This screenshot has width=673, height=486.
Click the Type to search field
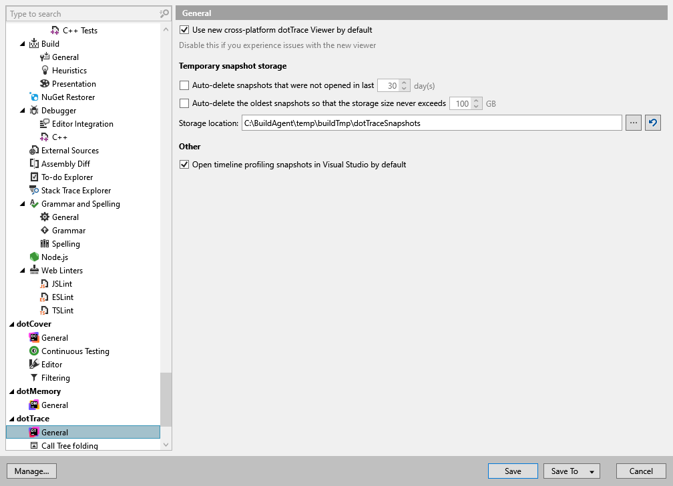tap(82, 14)
